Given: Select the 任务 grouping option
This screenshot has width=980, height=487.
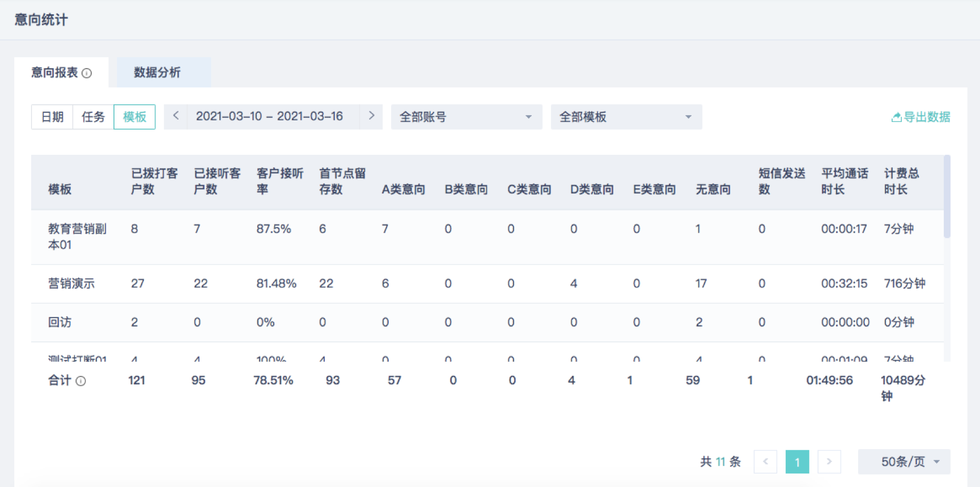Looking at the screenshot, I should tap(94, 117).
